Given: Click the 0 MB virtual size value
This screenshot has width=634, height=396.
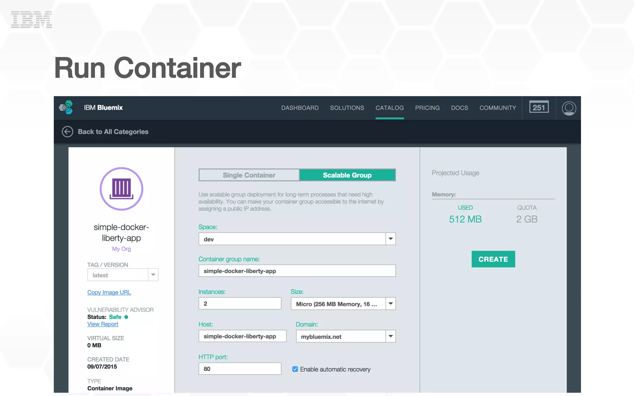Looking at the screenshot, I should click(94, 345).
